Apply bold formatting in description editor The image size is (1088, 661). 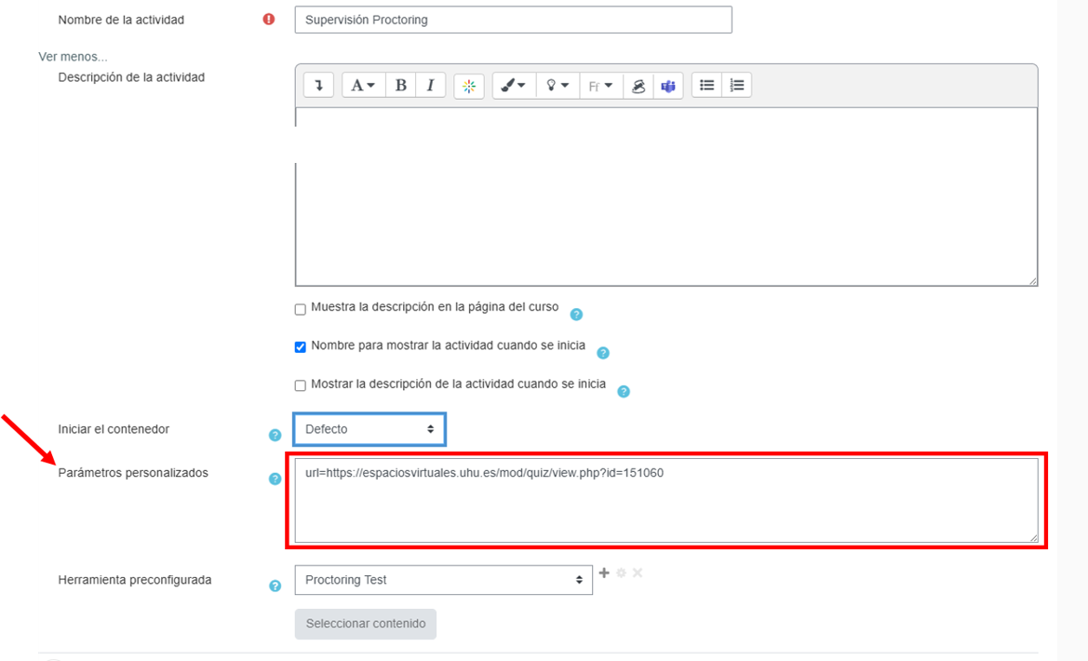pyautogui.click(x=400, y=86)
